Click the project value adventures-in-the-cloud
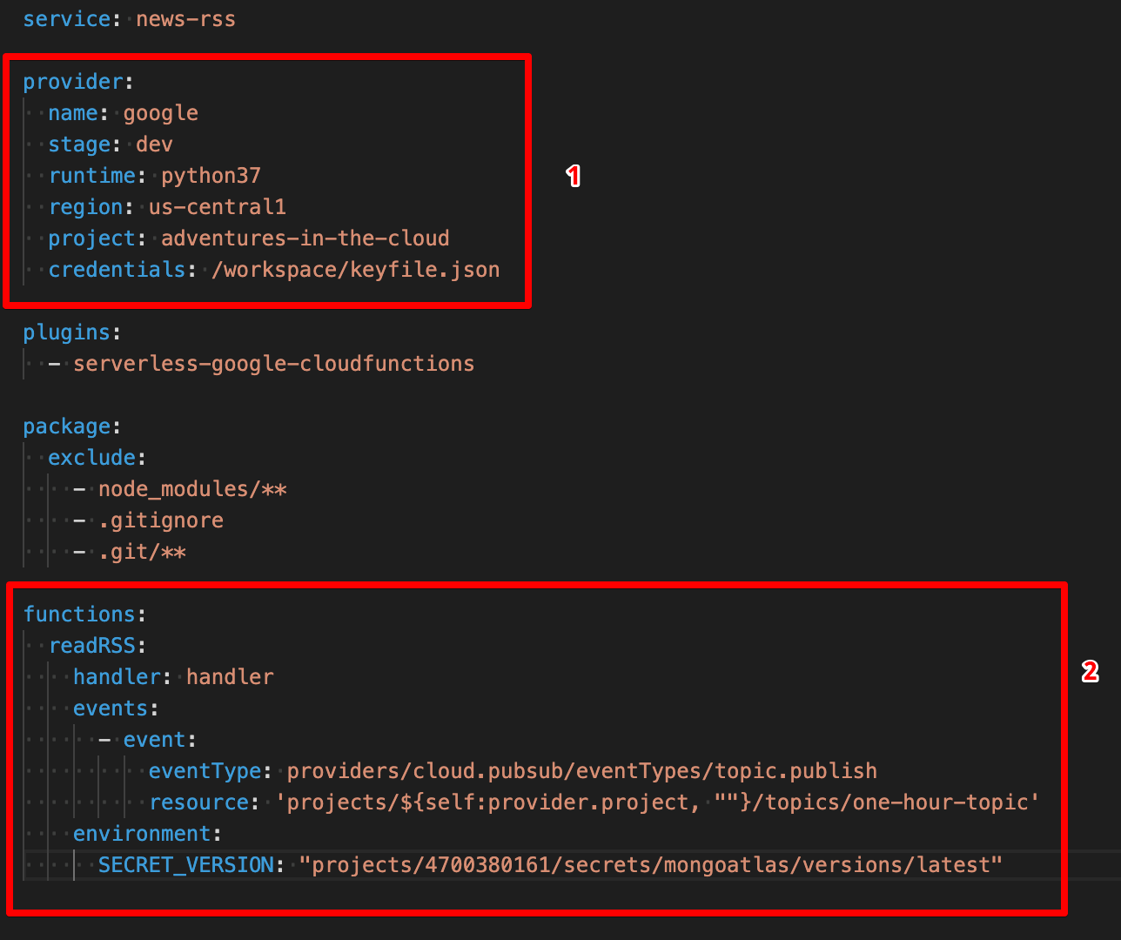The image size is (1121, 940). [x=305, y=238]
